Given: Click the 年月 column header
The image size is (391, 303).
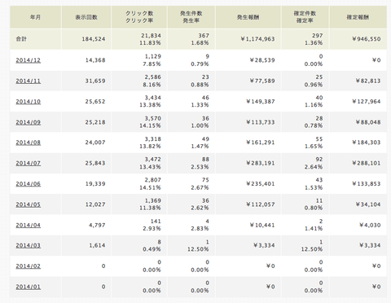Looking at the screenshot, I should [x=36, y=17].
